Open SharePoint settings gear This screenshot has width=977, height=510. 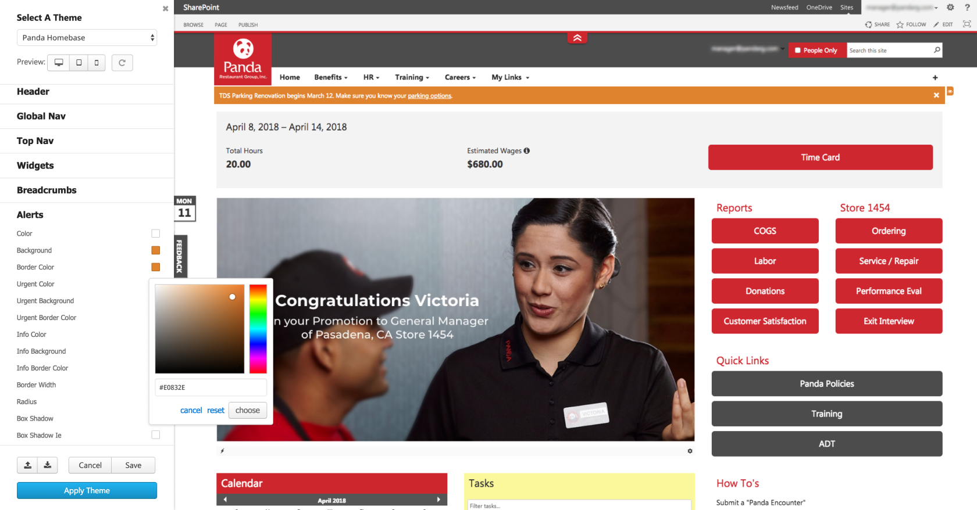950,8
